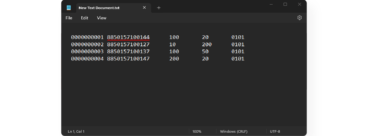
Task: Open the View menu
Action: (x=102, y=18)
